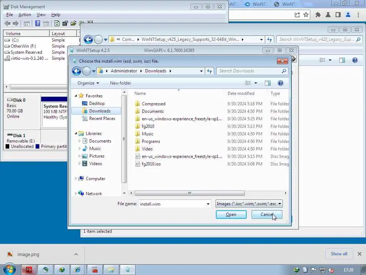
Task: Open the file type filter dropdown
Action: (x=280, y=204)
